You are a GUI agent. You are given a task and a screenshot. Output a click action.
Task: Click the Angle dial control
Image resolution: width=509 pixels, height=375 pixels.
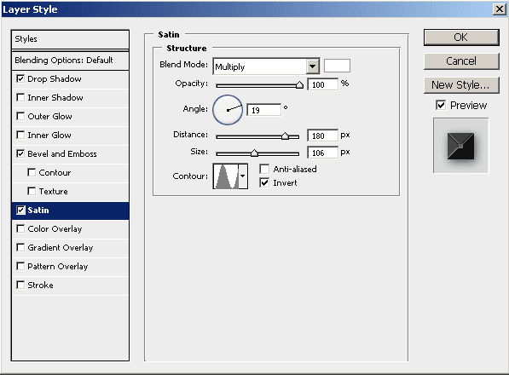(x=228, y=110)
